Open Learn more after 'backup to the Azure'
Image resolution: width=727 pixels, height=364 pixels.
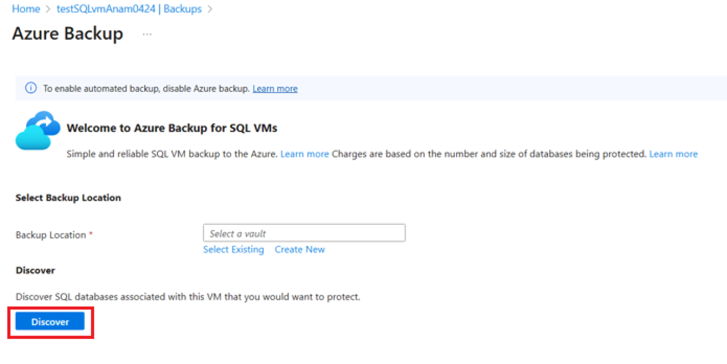pyautogui.click(x=304, y=154)
